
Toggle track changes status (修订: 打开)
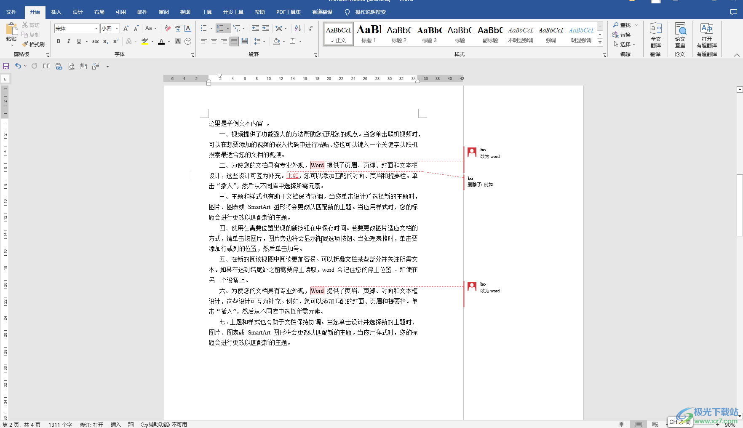91,425
